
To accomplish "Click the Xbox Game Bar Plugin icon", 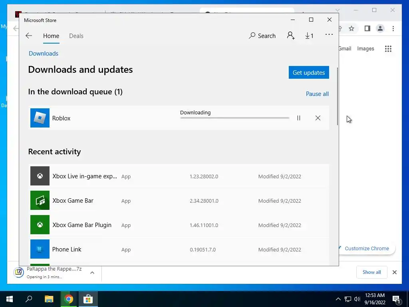I will pos(40,225).
